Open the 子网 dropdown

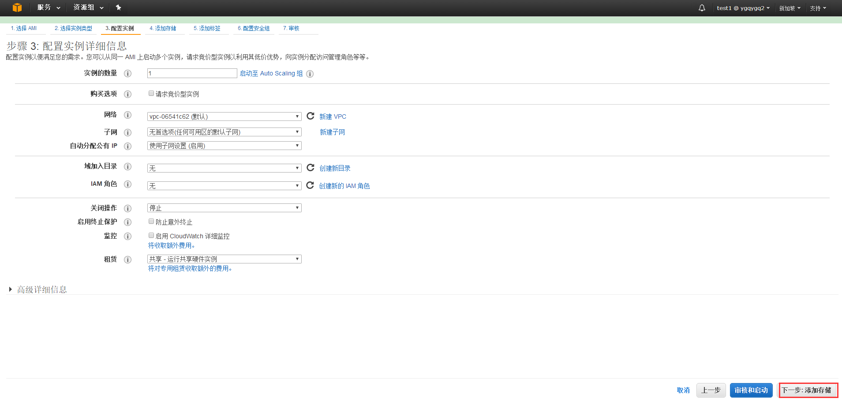point(224,132)
